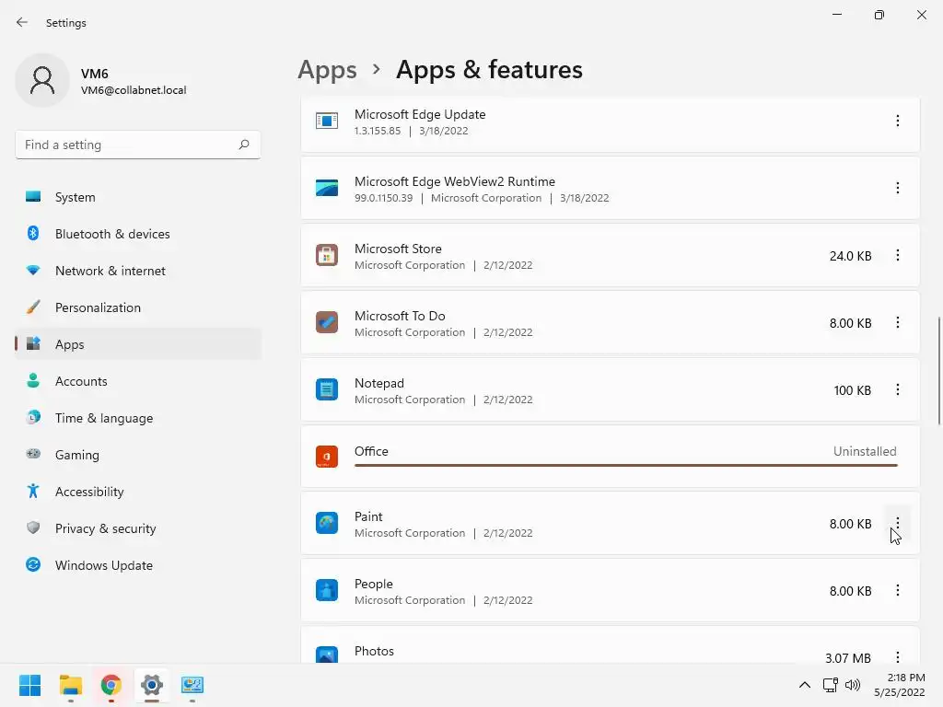Open the three-dot menu for Paint
The height and width of the screenshot is (707, 943).
pos(898,524)
